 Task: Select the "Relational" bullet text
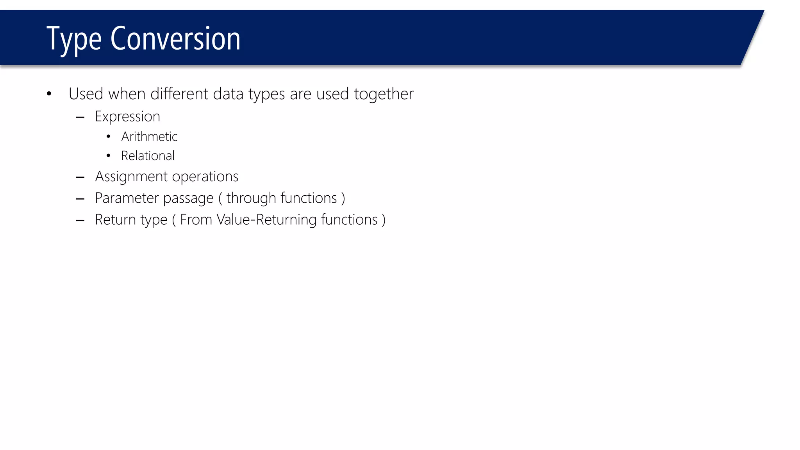click(x=148, y=155)
